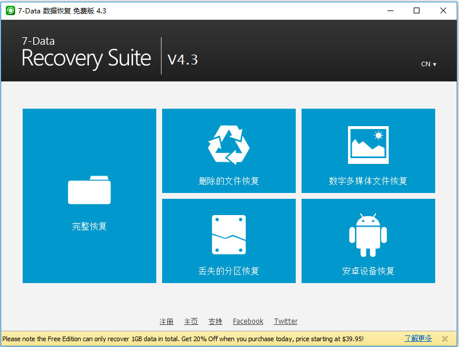
Task: Click the folder icon for complete recovery
Action: pos(89,189)
